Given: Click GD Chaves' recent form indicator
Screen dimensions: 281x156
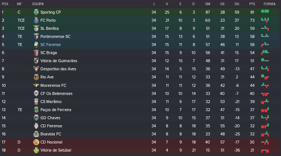Looking at the screenshot, I should [265, 118].
